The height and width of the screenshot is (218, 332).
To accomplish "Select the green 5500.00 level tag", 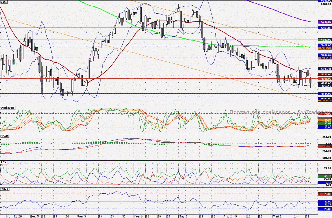I will (x=325, y=40).
